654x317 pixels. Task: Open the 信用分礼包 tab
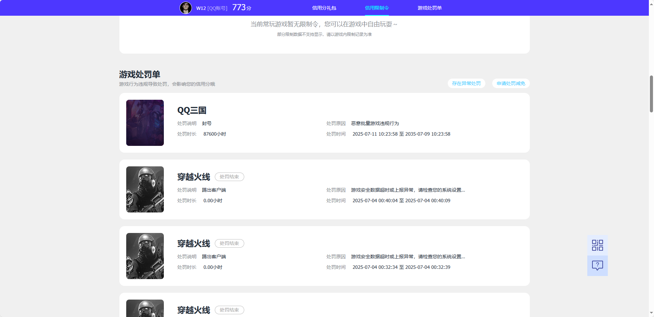324,8
